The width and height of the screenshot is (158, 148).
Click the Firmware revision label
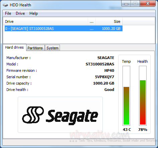(x=22, y=70)
